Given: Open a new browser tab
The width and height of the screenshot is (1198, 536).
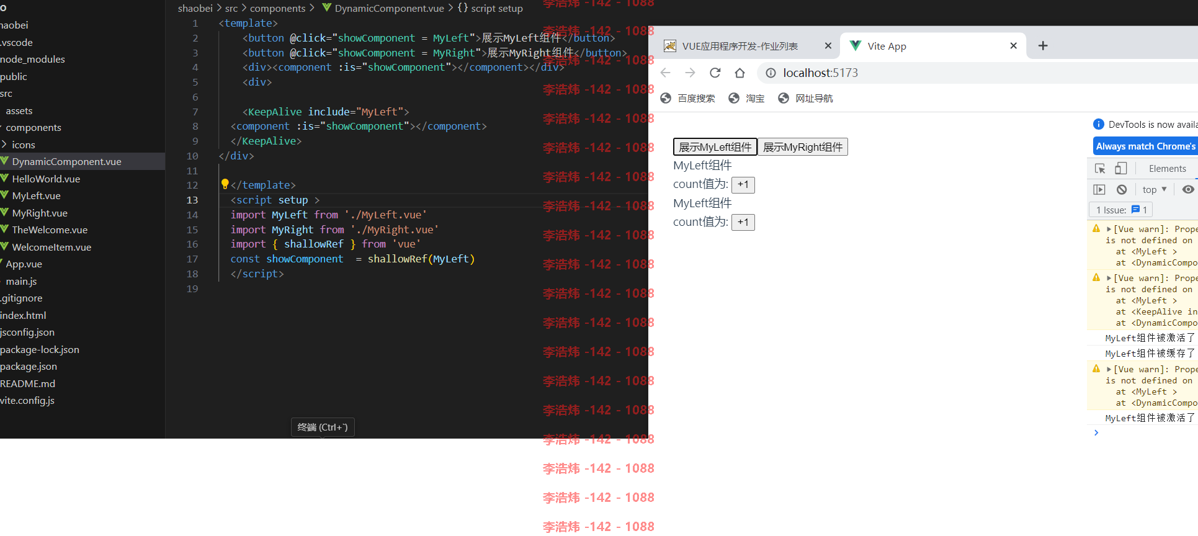Looking at the screenshot, I should tap(1043, 45).
